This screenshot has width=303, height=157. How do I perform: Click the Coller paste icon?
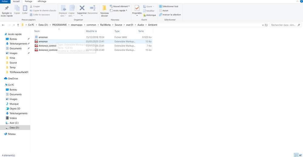point(25,10)
